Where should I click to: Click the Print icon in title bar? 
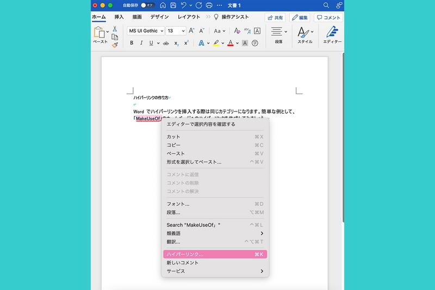point(209,5)
